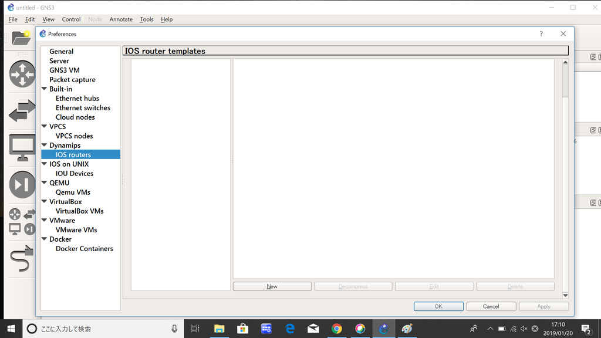Viewport: 601px width, 338px height.
Task: Collapse the QEMU tree group
Action: pyautogui.click(x=45, y=182)
